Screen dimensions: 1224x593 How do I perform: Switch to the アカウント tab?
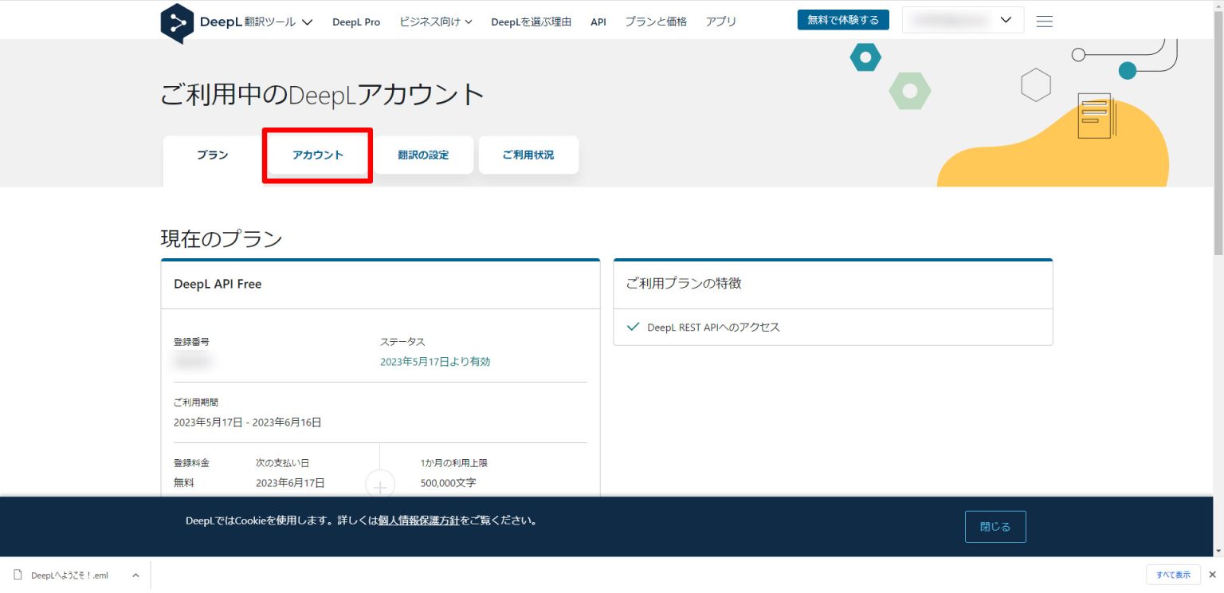pos(316,155)
